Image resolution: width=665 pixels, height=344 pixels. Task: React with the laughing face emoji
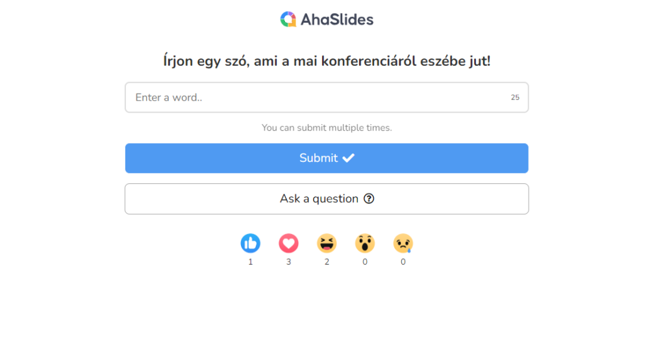[x=327, y=243]
